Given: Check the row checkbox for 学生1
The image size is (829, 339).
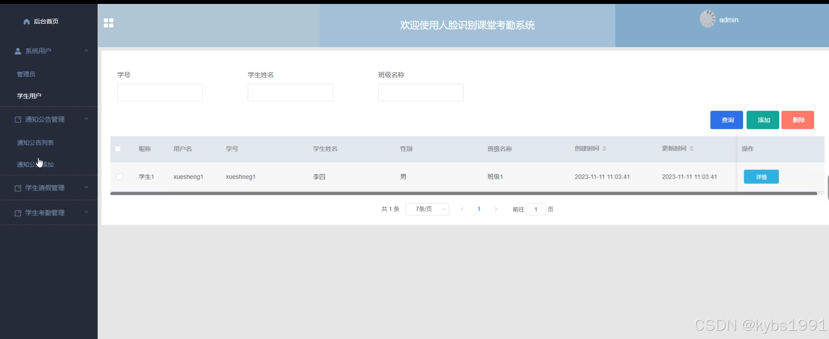Looking at the screenshot, I should [x=119, y=176].
